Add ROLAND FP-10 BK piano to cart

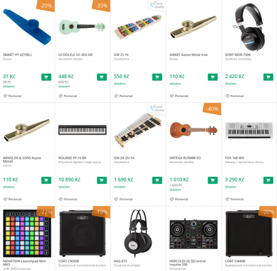point(102,180)
